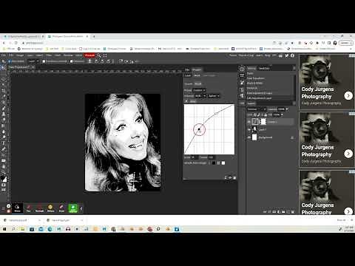The width and height of the screenshot is (355, 266).
Task: Click the Windows Start button
Action: (x=4, y=229)
